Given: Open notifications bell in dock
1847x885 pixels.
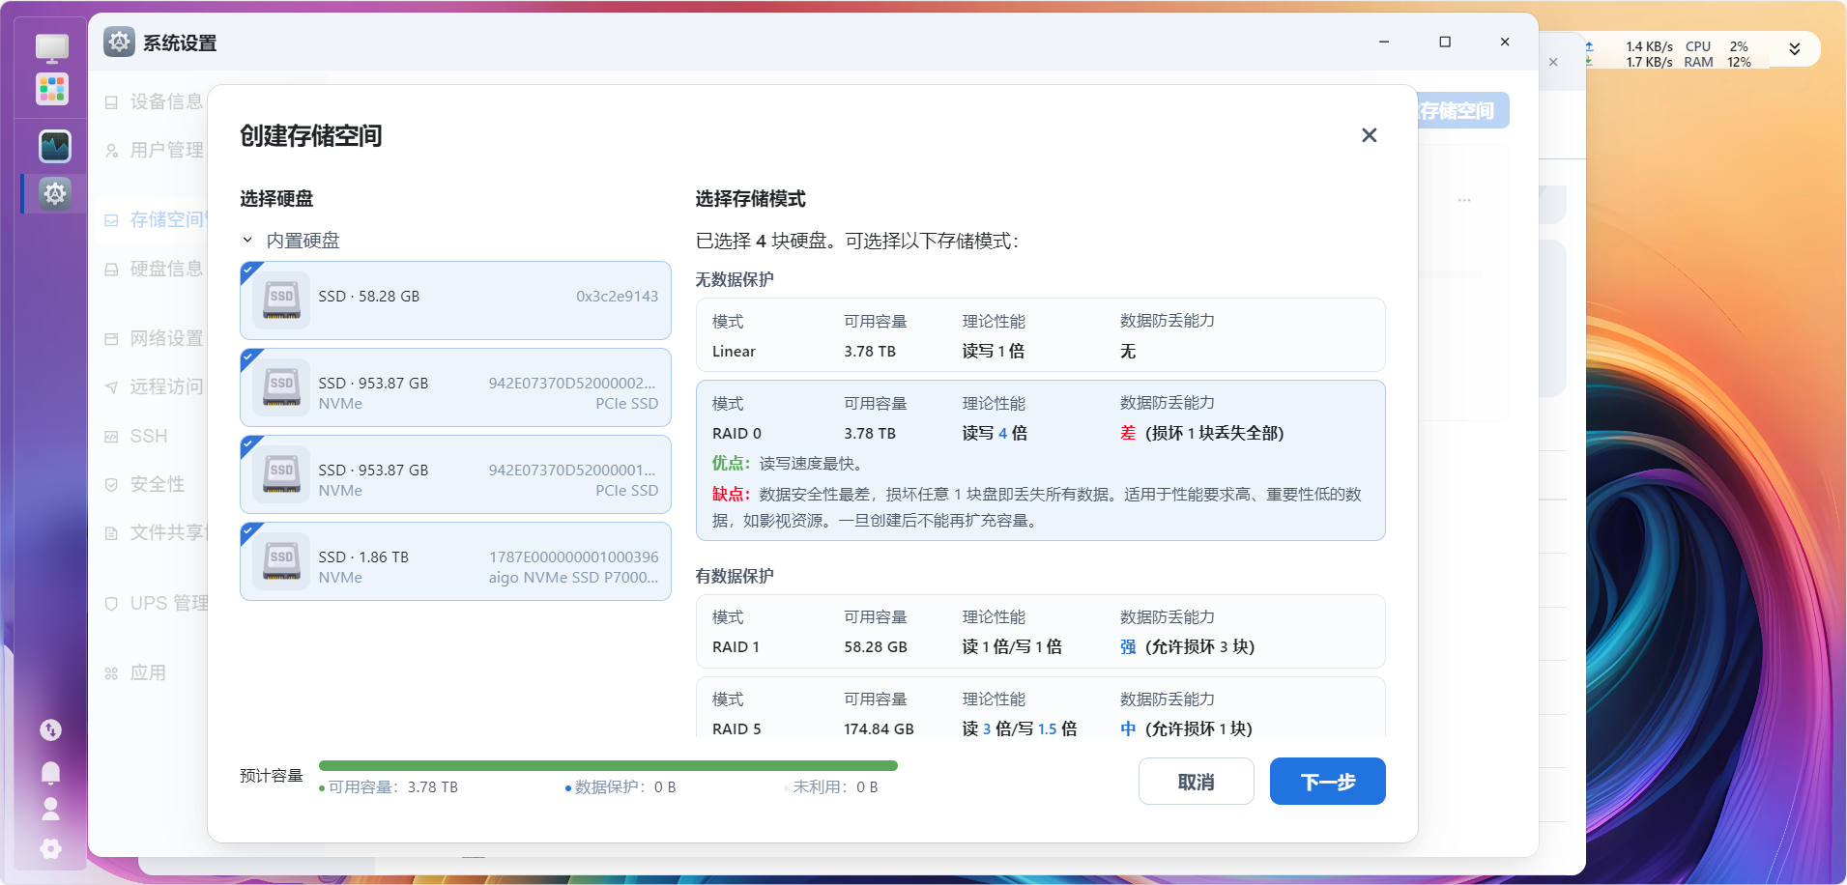Looking at the screenshot, I should 51,772.
